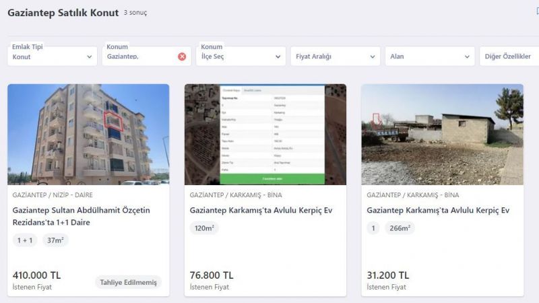Expand the Alan area filter
The height and width of the screenshot is (303, 539).
click(430, 57)
